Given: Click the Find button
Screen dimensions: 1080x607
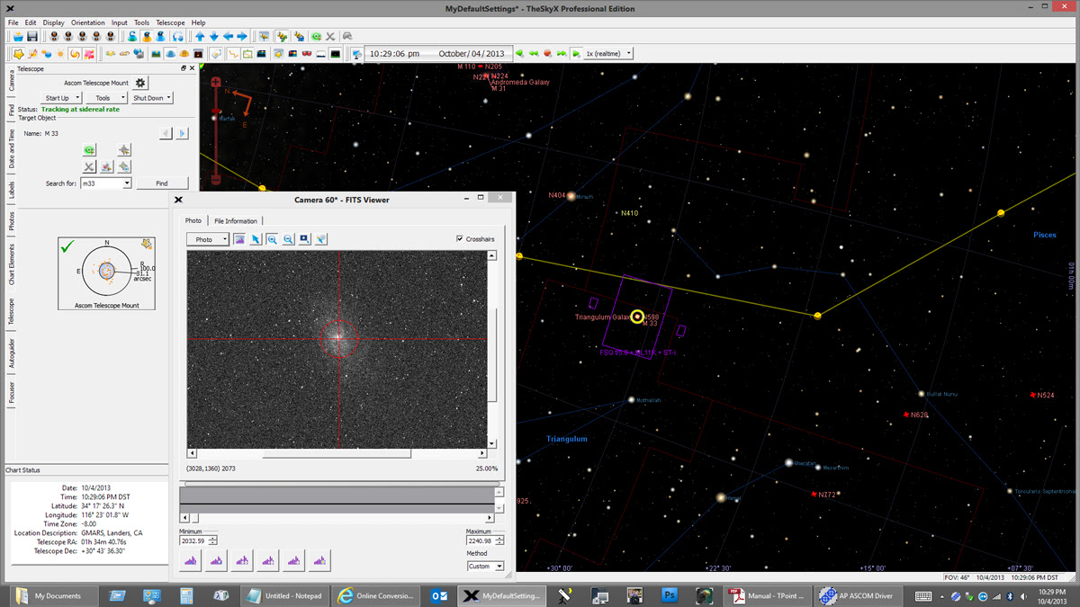Looking at the screenshot, I should pos(162,183).
